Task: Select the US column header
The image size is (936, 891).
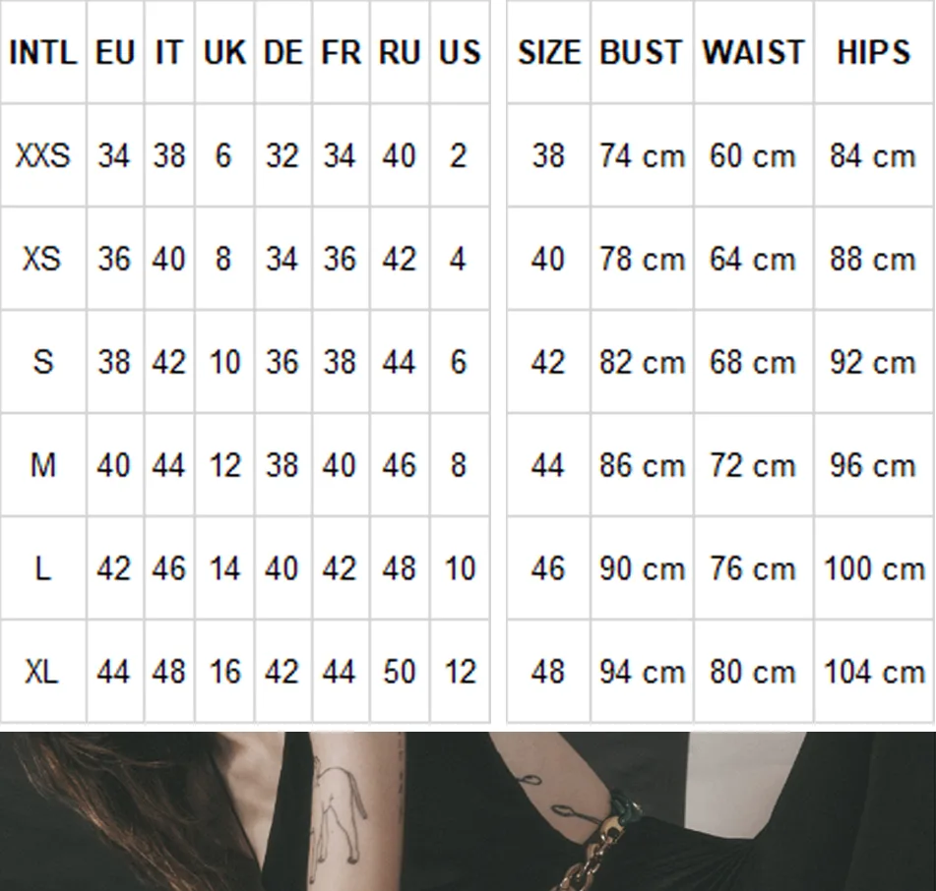Action: click(x=459, y=53)
